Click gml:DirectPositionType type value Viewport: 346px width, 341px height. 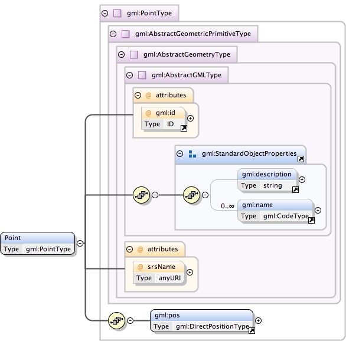[213, 326]
